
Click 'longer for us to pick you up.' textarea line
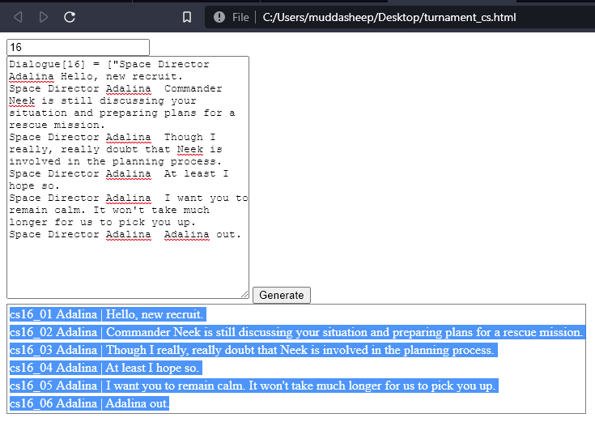pos(103,222)
